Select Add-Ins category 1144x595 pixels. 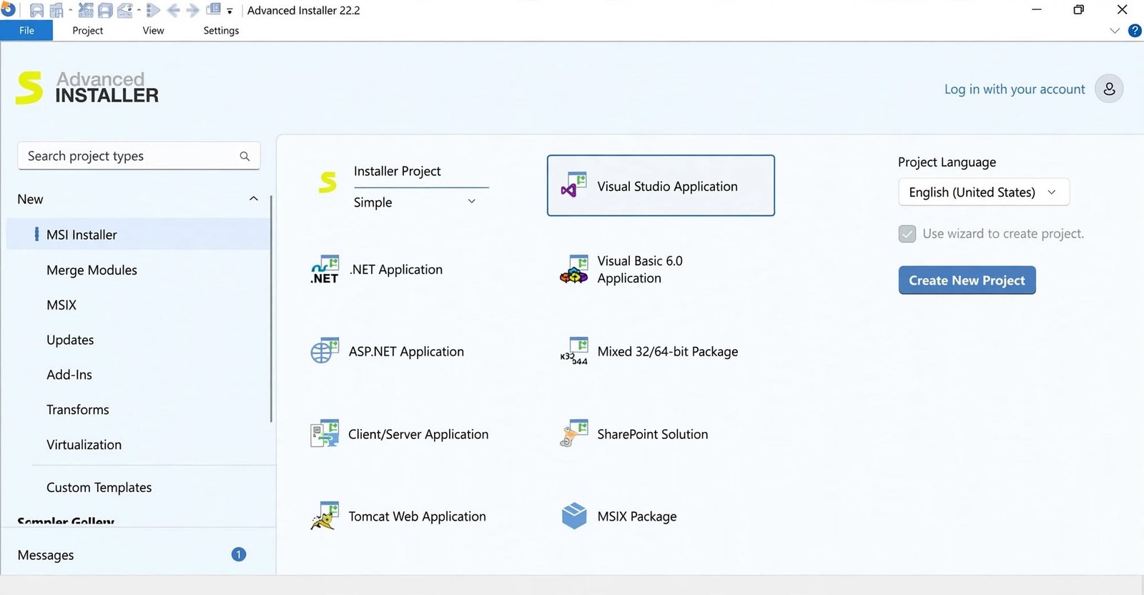tap(69, 375)
